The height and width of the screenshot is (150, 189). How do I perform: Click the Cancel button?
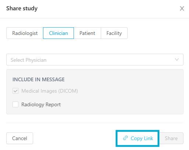click(19, 138)
